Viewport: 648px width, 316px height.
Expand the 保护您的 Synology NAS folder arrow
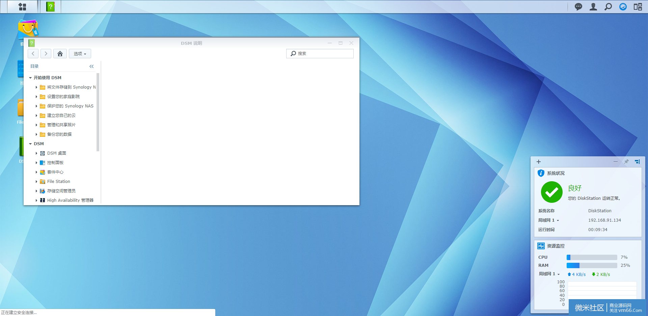coord(36,106)
